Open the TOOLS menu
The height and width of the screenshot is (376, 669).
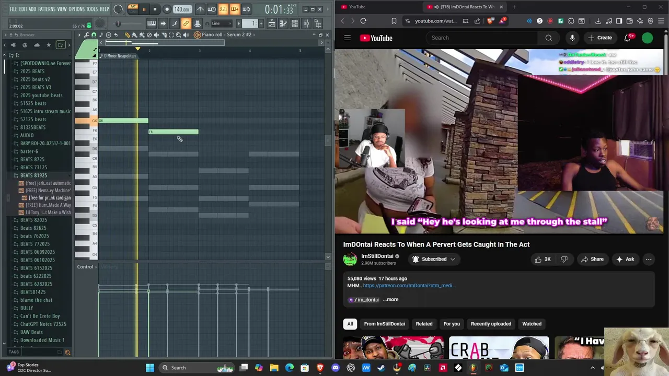[x=91, y=9]
